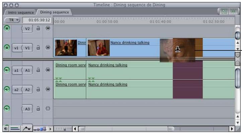Click ruler at 01:00:50:00
The height and width of the screenshot is (133, 242).
click(107, 22)
